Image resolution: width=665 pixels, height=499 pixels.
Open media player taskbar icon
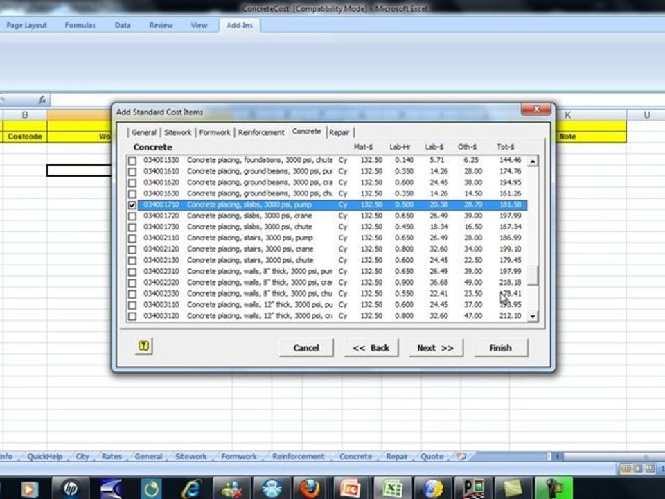pyautogui.click(x=29, y=489)
